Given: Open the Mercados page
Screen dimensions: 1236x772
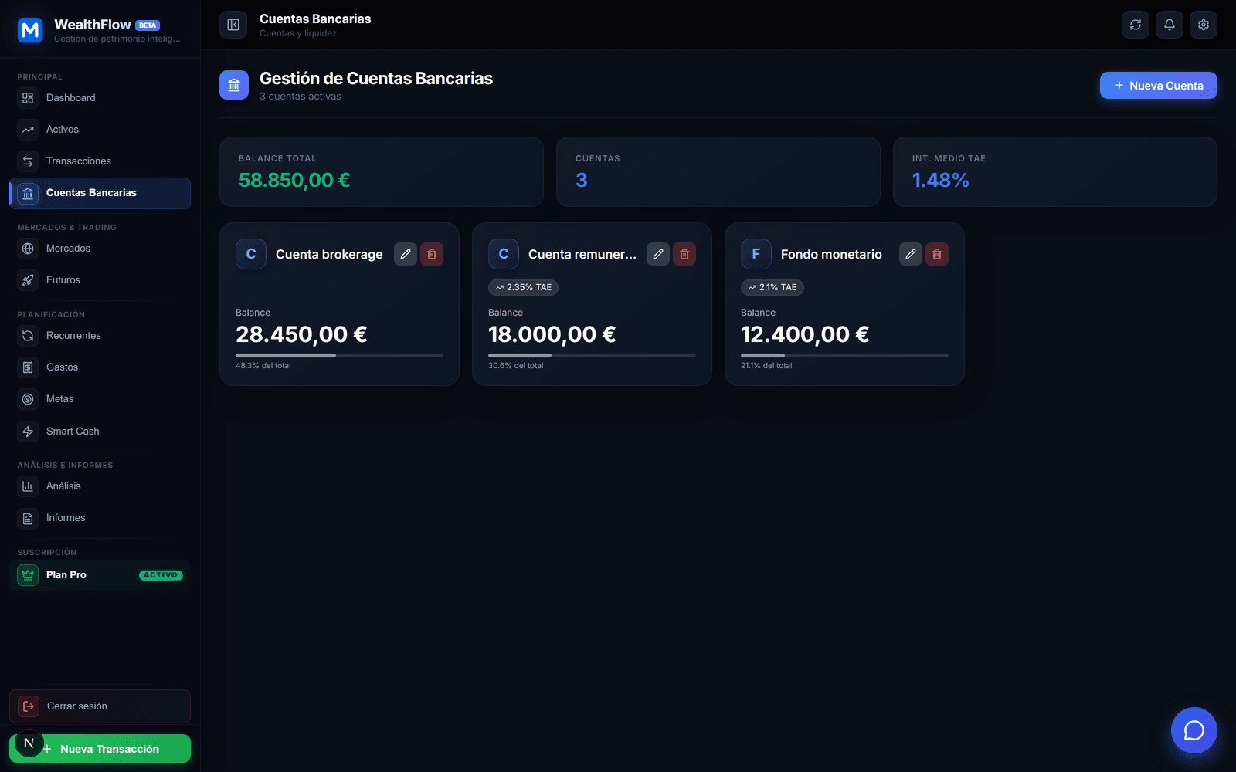Looking at the screenshot, I should [100, 249].
